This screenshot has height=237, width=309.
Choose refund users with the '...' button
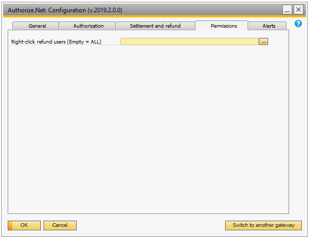[x=263, y=42]
